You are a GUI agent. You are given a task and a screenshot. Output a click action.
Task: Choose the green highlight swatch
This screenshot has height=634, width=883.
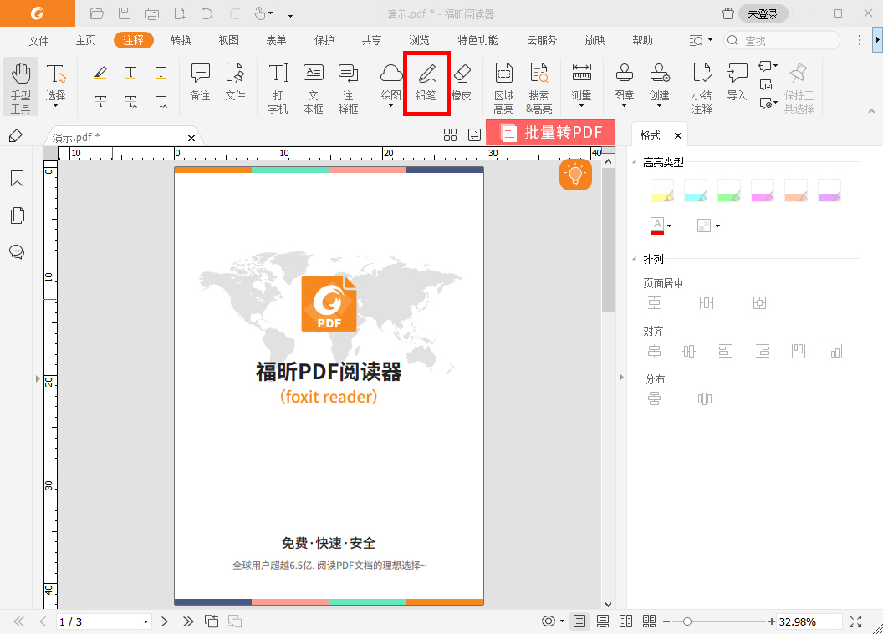[x=728, y=190]
